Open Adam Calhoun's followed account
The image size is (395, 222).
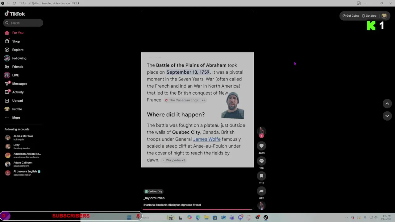pyautogui.click(x=19, y=164)
